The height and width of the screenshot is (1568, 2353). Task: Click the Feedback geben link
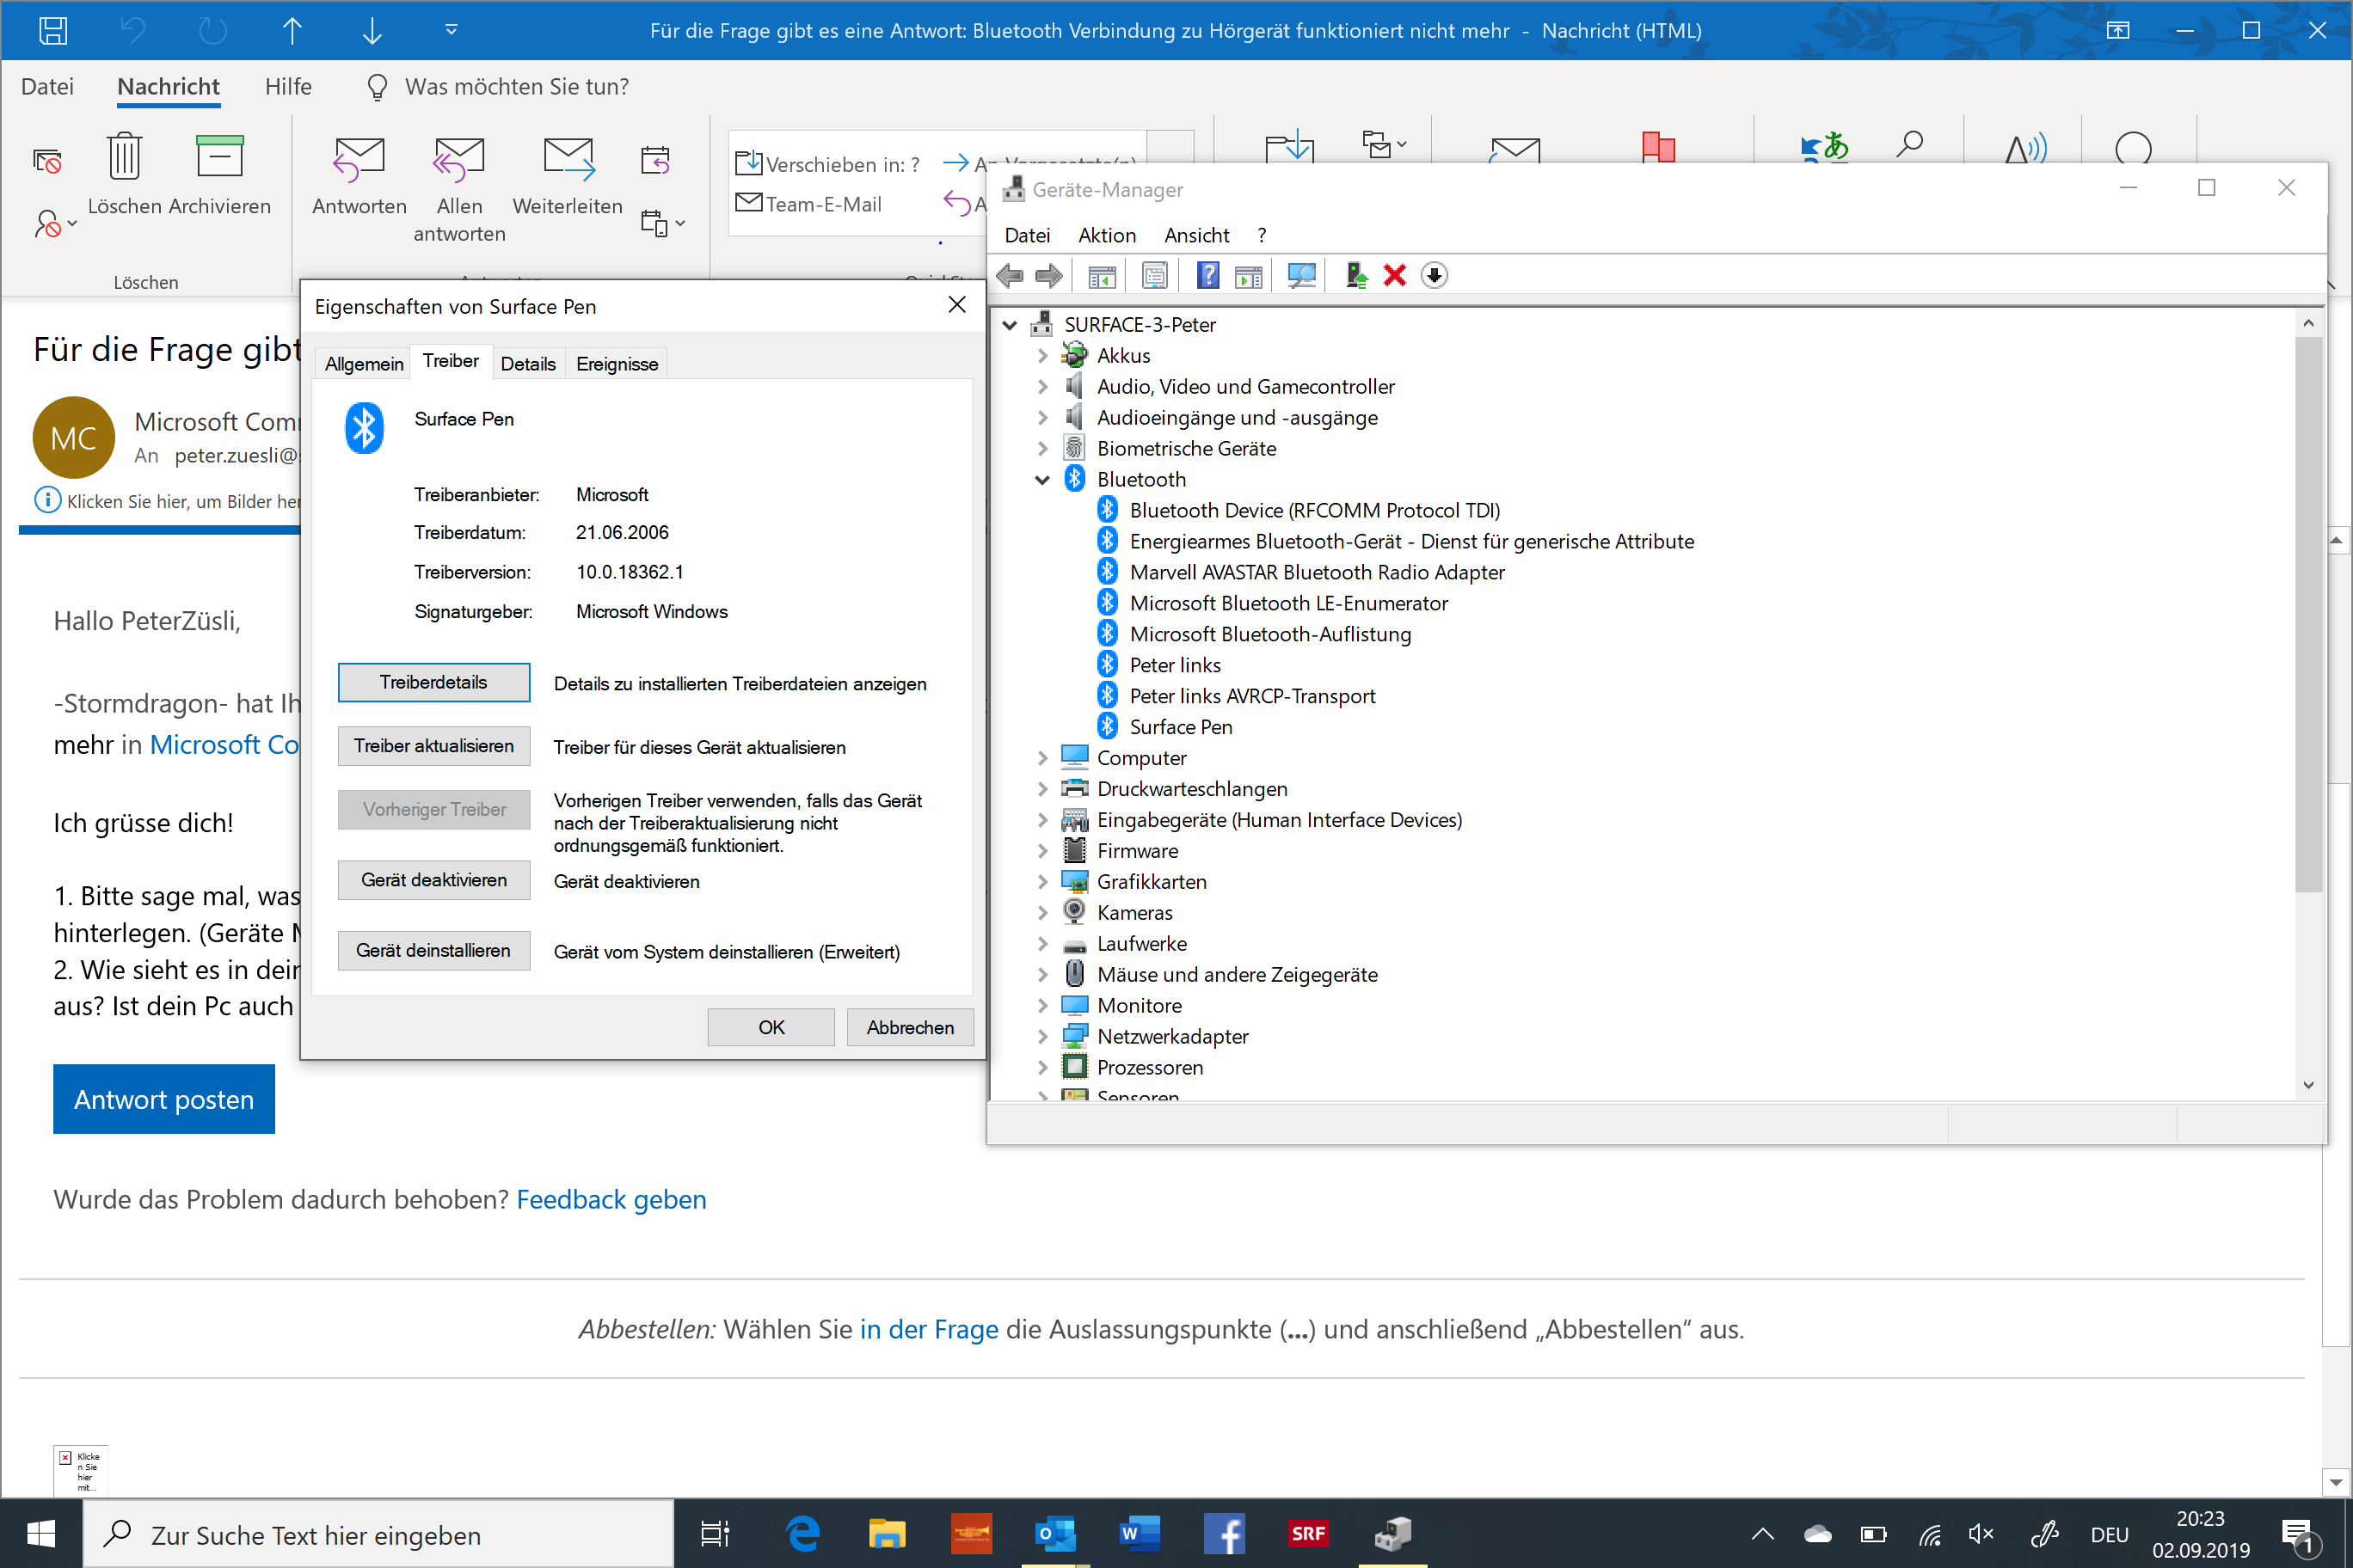(x=611, y=1200)
